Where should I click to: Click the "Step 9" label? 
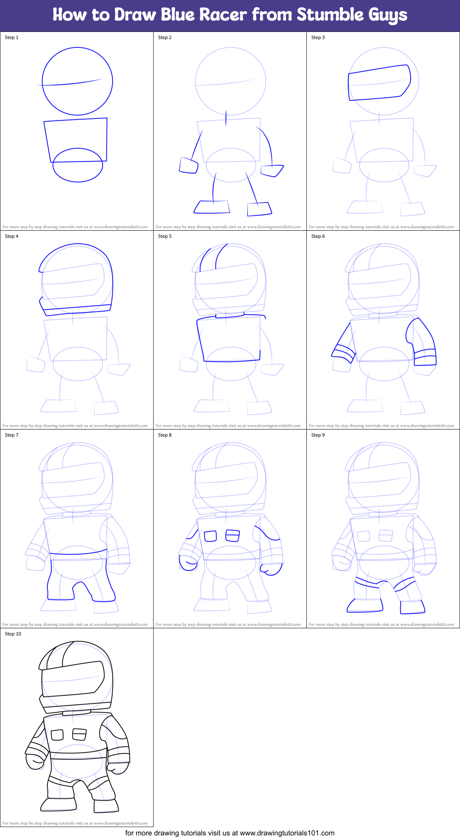(318, 435)
